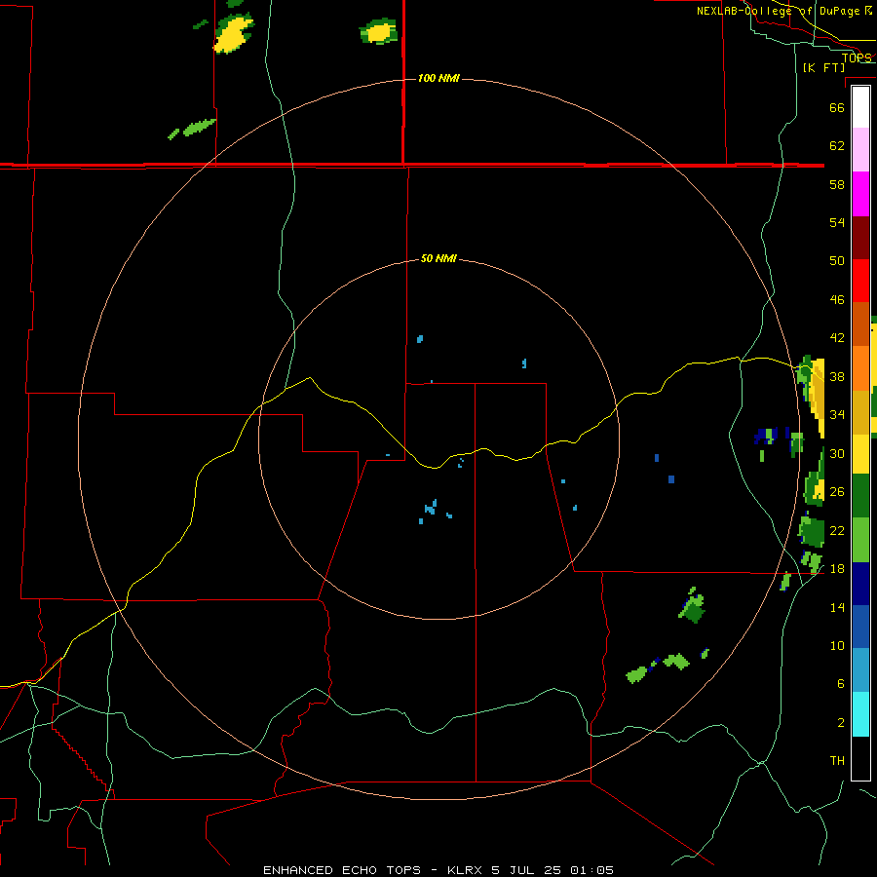Image resolution: width=877 pixels, height=877 pixels.
Task: Click the 50 value in the color legend
Action: click(837, 260)
